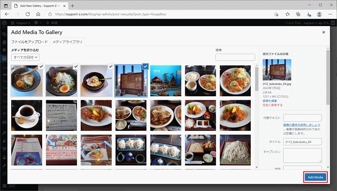Click the media search input field

click(x=235, y=57)
